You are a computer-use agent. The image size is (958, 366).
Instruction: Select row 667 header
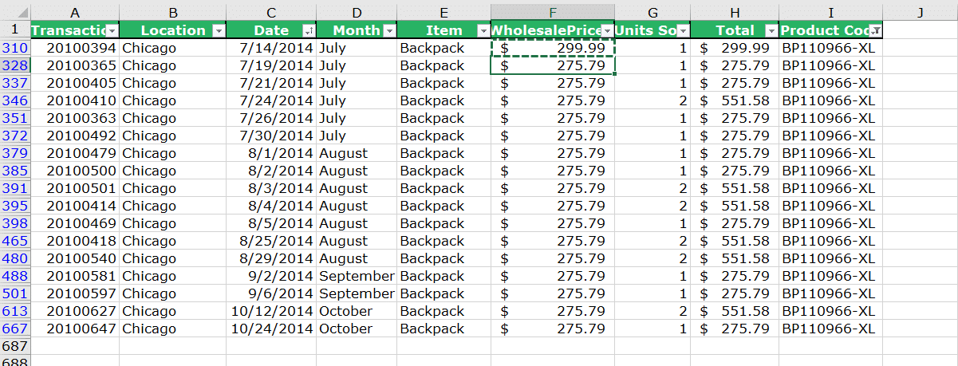click(15, 329)
